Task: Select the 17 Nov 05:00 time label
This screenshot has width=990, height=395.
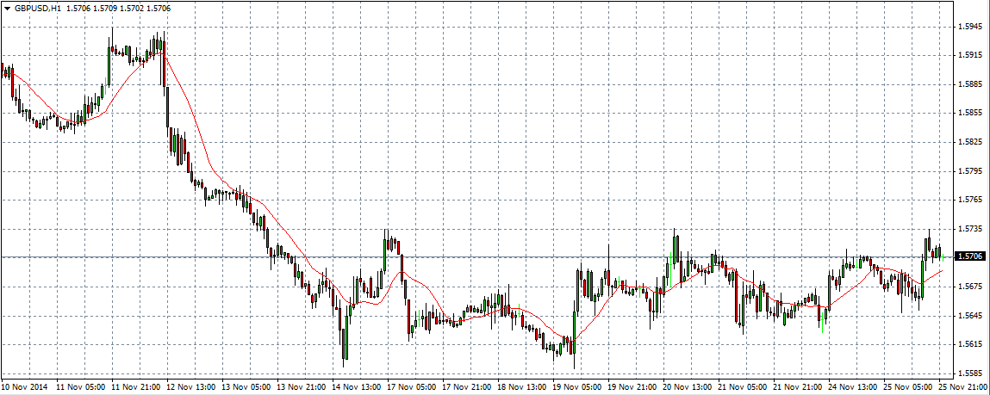Action: tap(413, 387)
